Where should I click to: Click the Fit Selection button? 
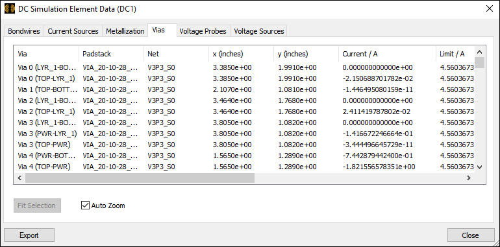(x=37, y=206)
